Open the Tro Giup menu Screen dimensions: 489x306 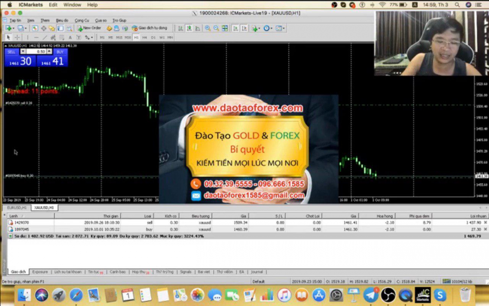point(119,20)
